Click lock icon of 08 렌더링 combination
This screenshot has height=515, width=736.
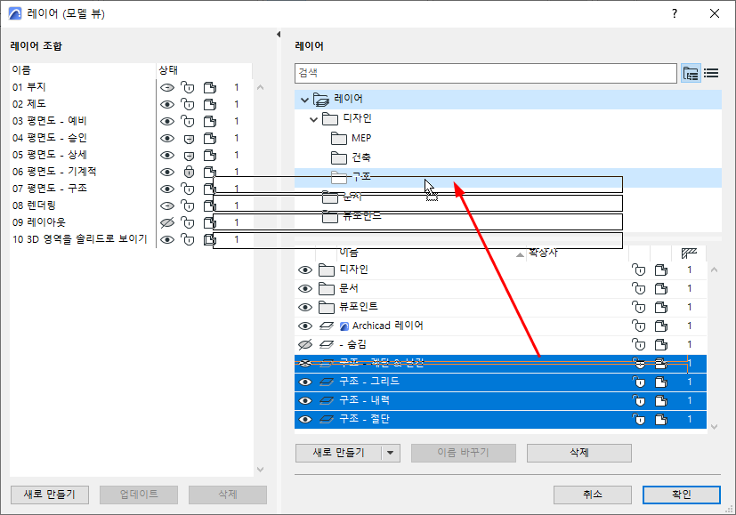pyautogui.click(x=188, y=205)
